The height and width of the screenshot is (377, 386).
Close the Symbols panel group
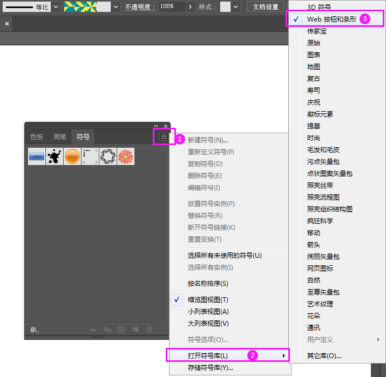click(x=166, y=126)
